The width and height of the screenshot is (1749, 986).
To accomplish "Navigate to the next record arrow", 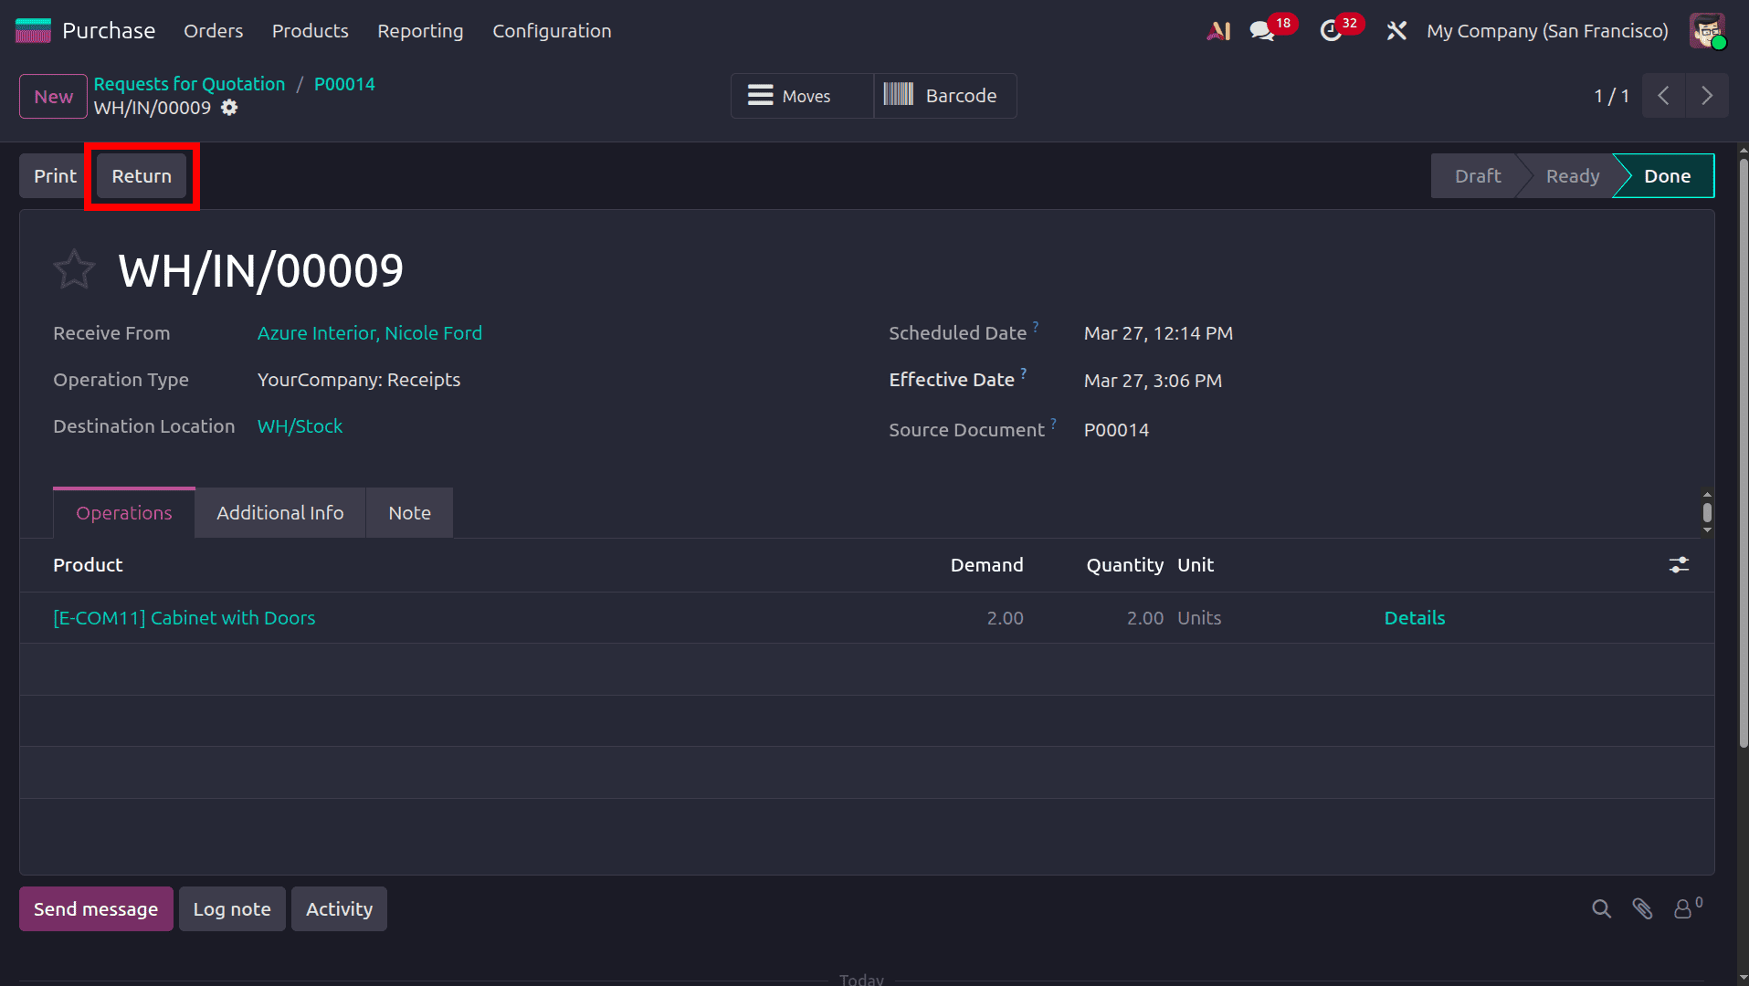I will (x=1707, y=95).
